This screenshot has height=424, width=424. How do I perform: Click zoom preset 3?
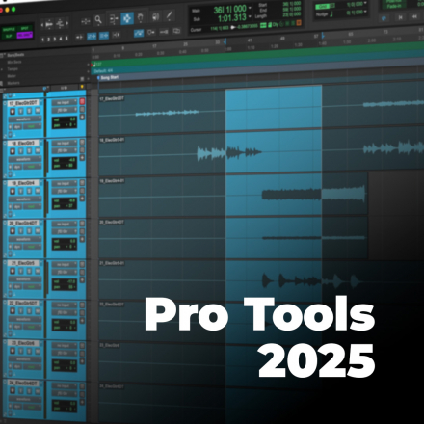click(55, 39)
